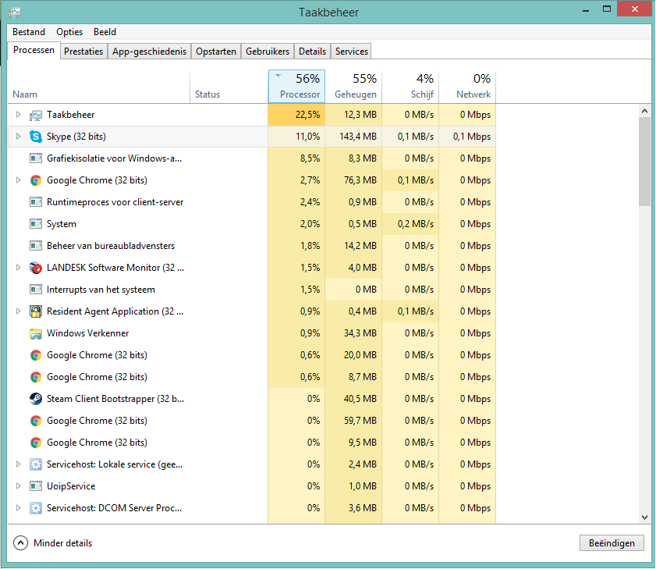656x569 pixels.
Task: Click Chrome icon in the 8,7 MB row
Action: (x=36, y=377)
